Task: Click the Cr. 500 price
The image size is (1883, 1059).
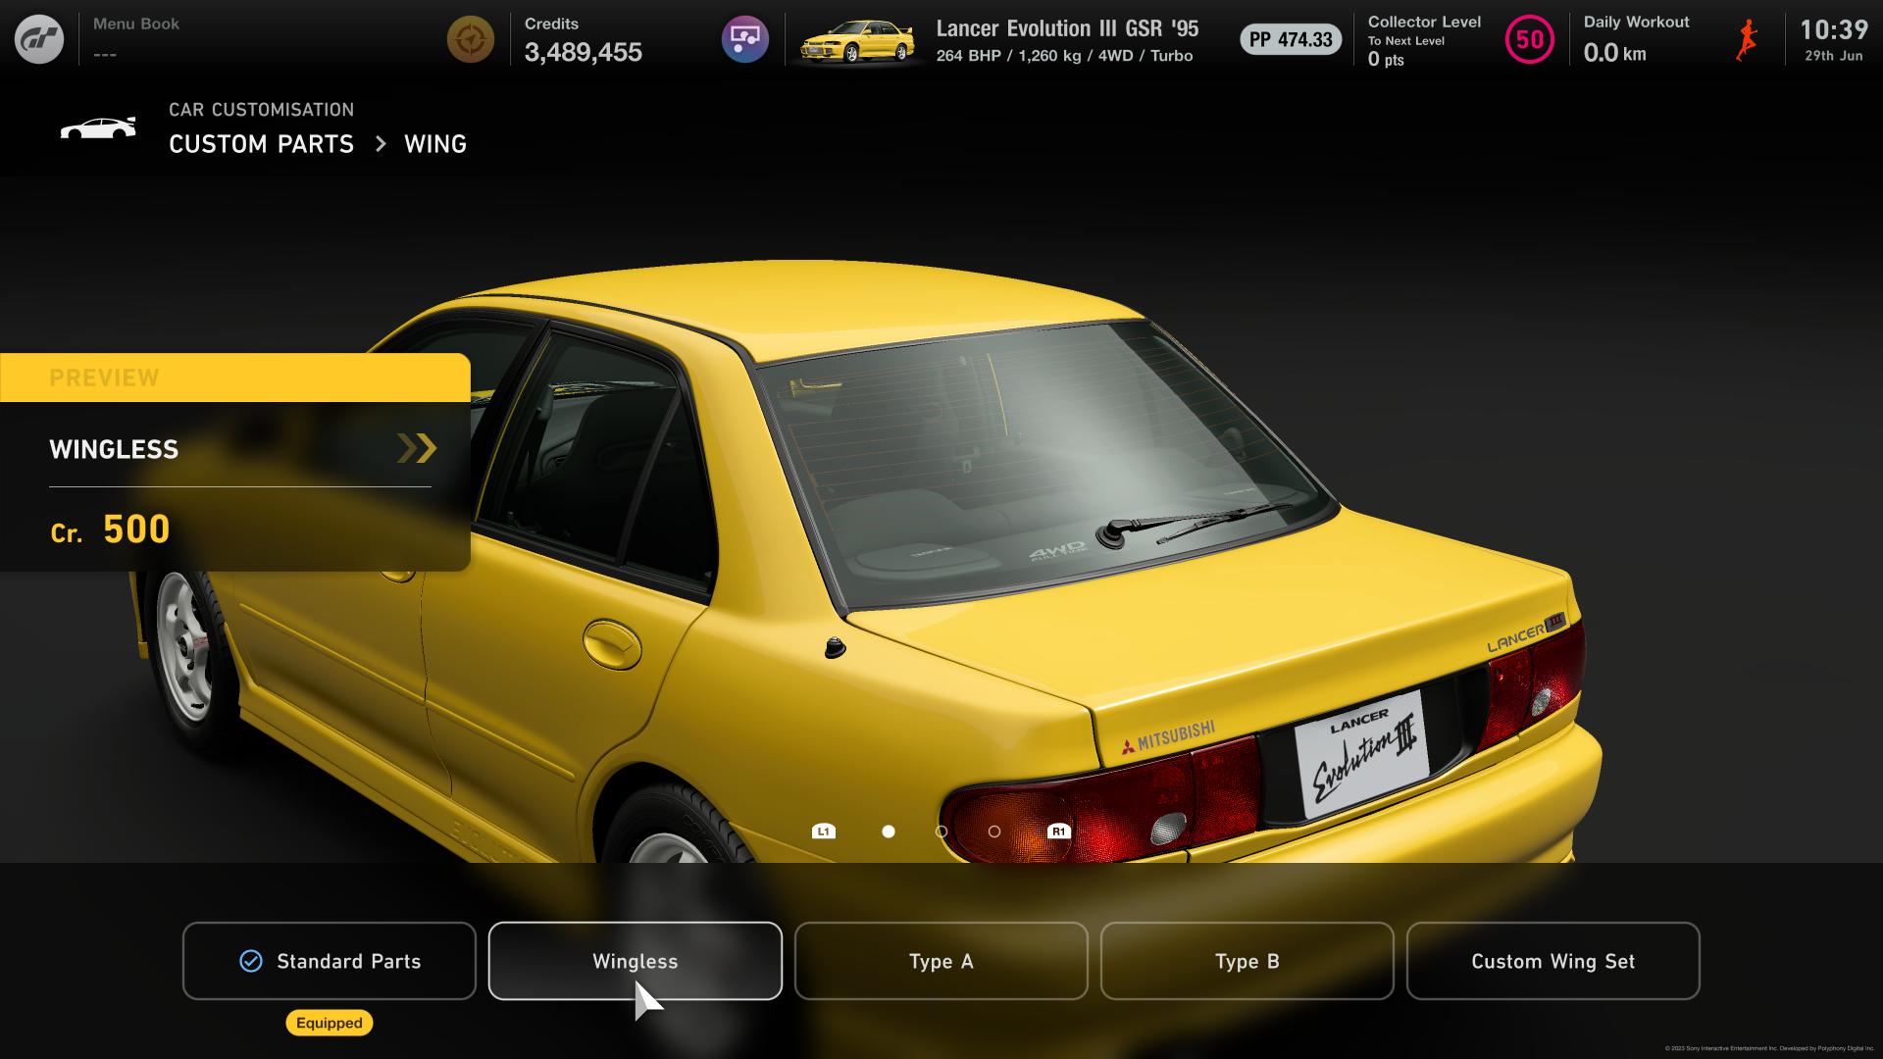Action: [111, 529]
